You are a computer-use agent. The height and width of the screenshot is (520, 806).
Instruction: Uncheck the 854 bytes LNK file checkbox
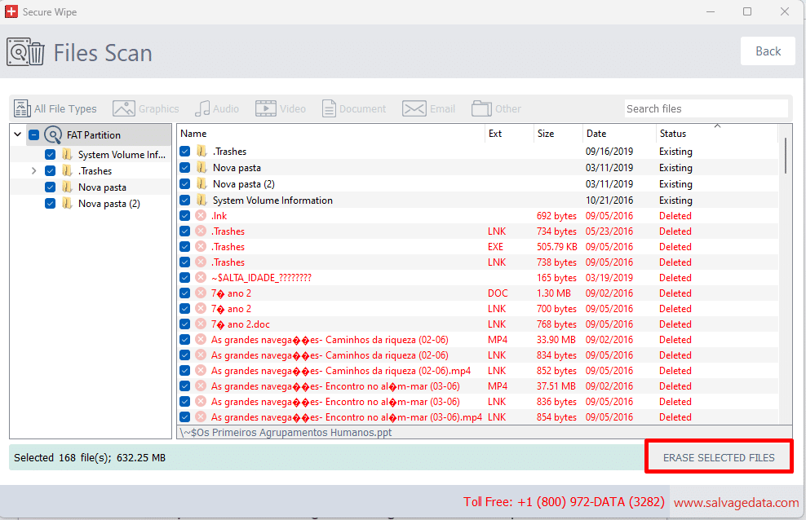185,417
